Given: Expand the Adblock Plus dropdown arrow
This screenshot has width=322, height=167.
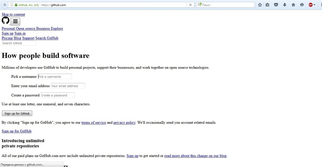Looking at the screenshot, I should point(314,5).
